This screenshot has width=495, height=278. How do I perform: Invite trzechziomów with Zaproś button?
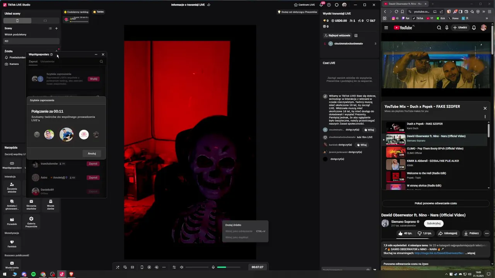pos(93,164)
